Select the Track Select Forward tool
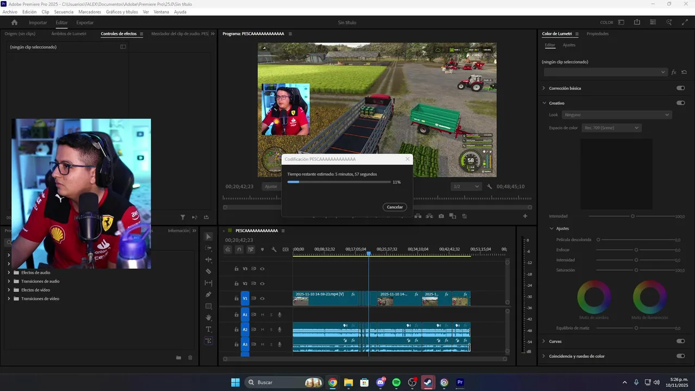695x391 pixels. coord(208,248)
